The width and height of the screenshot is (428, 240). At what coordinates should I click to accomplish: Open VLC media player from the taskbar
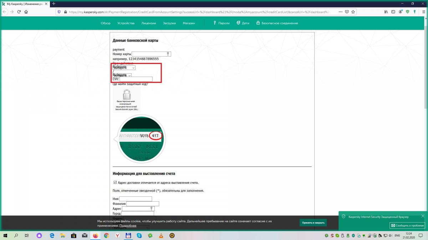pyautogui.click(x=161, y=235)
